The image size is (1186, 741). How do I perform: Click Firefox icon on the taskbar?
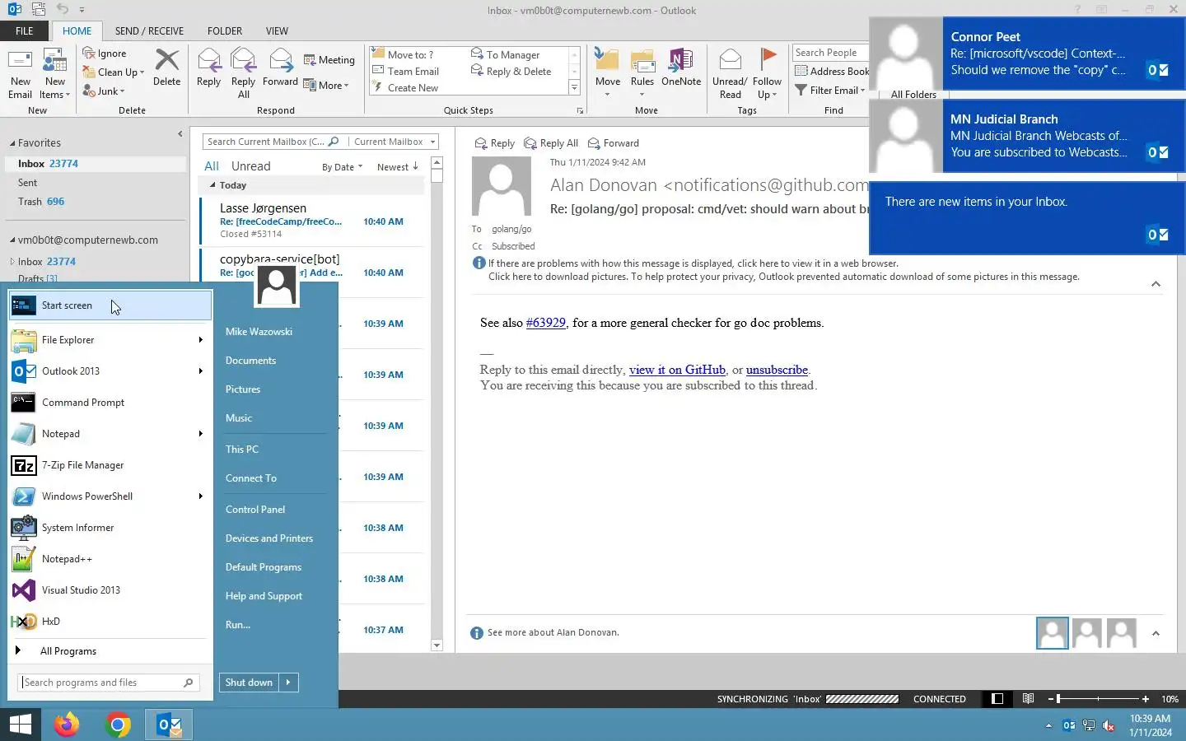point(67,725)
